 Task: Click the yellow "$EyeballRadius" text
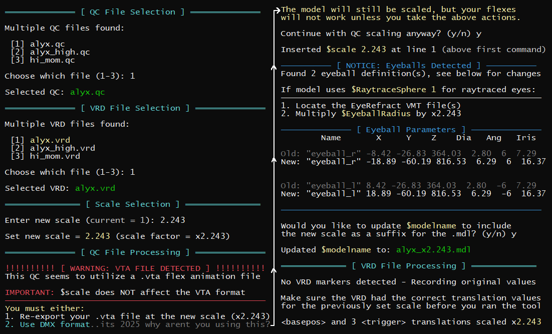(376, 114)
